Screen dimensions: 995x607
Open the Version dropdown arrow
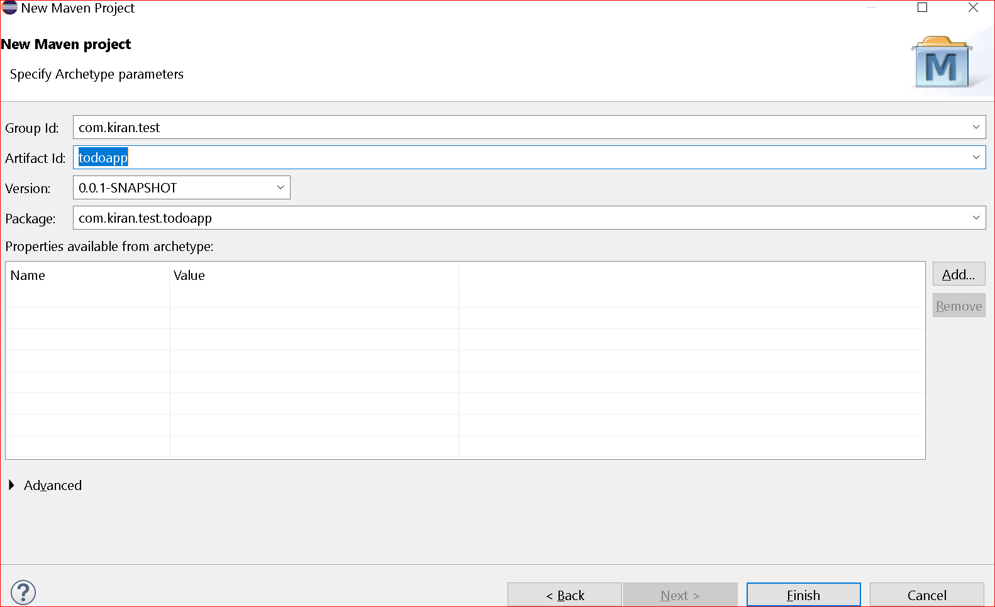coord(281,187)
